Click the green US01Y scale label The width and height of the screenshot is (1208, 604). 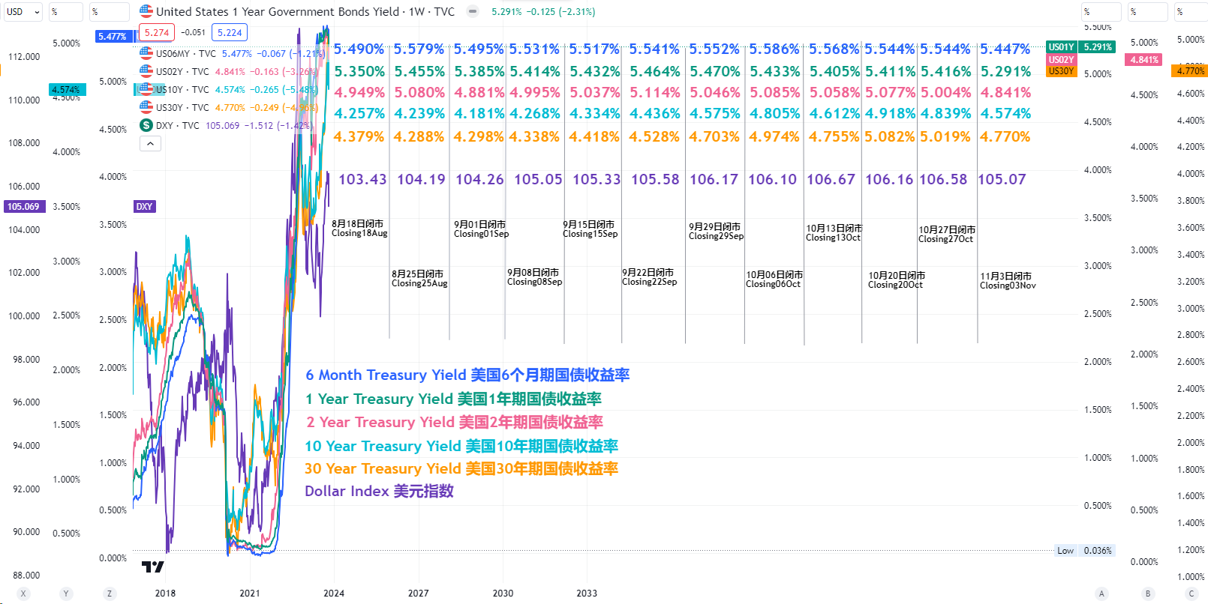click(1061, 46)
